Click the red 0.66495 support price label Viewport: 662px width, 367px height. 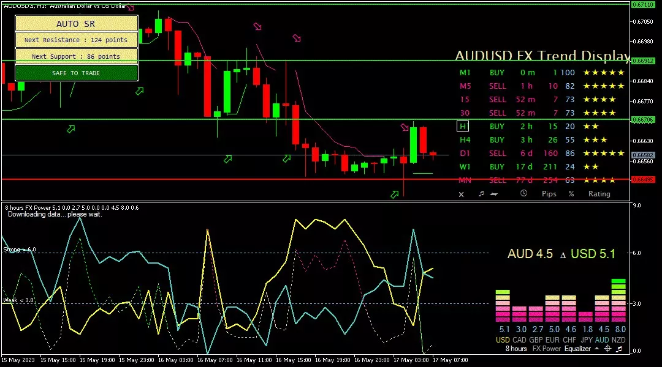pos(642,179)
